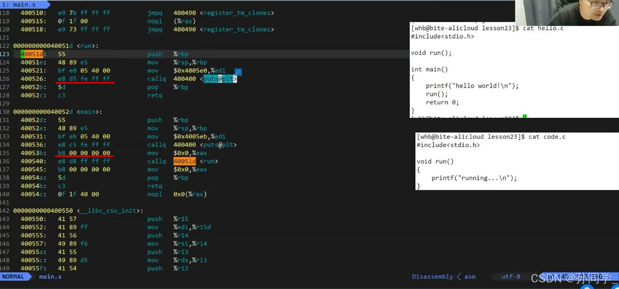
Task: Click 'pop %rbp' at address 40054a
Action: pyautogui.click(x=168, y=178)
